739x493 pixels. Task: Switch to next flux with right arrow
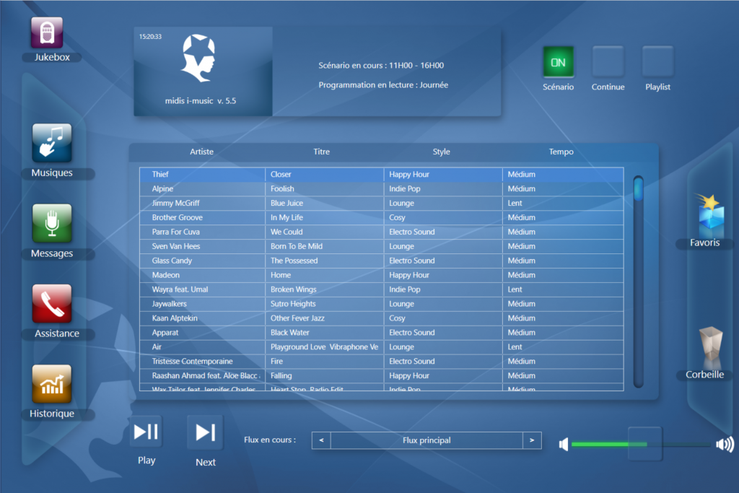[532, 440]
